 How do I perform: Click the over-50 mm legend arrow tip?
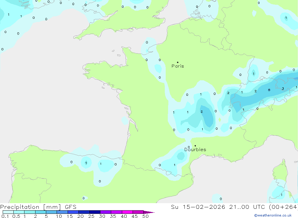point(149,212)
